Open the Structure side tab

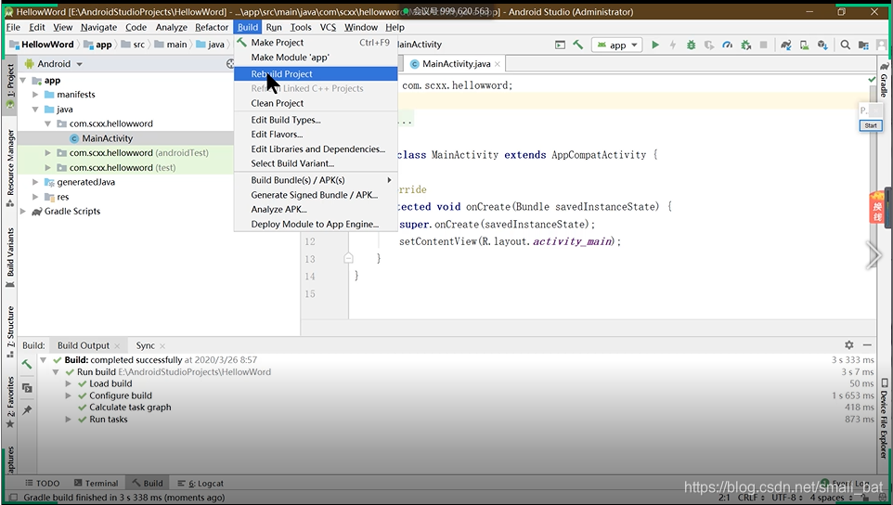coord(10,332)
